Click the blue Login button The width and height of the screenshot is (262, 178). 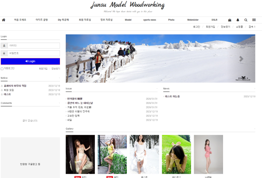click(30, 61)
